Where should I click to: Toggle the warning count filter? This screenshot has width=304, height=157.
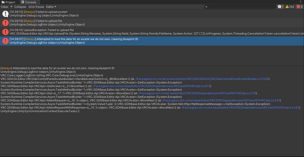pyautogui.click(x=290, y=7)
